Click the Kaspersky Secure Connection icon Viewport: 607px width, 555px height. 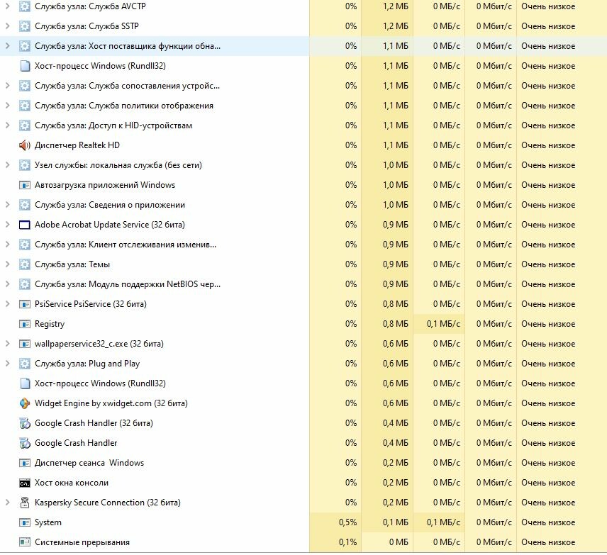[24, 503]
